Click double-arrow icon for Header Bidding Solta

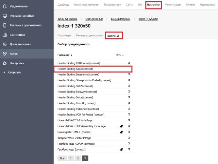(x=129, y=97)
